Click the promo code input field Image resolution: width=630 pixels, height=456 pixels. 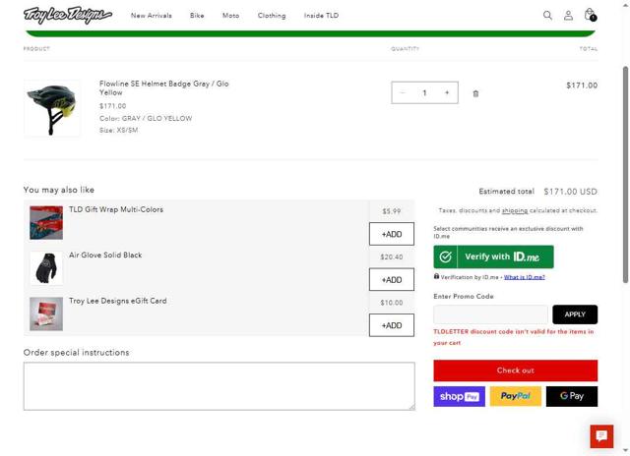[x=490, y=314]
